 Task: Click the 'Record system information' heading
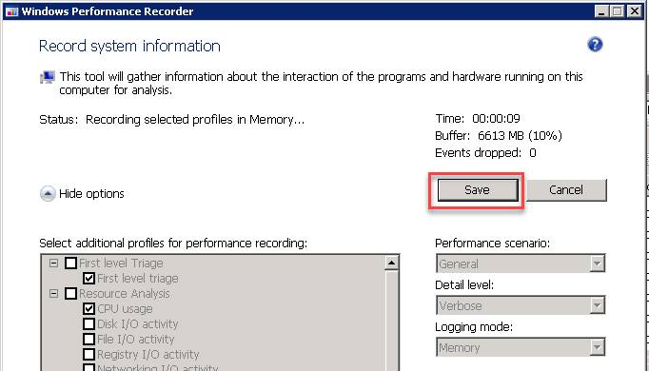(129, 46)
